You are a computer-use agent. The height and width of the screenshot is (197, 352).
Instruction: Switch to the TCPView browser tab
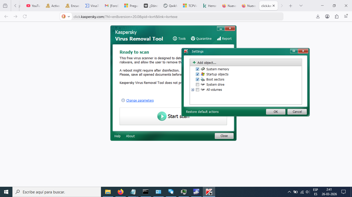190,6
